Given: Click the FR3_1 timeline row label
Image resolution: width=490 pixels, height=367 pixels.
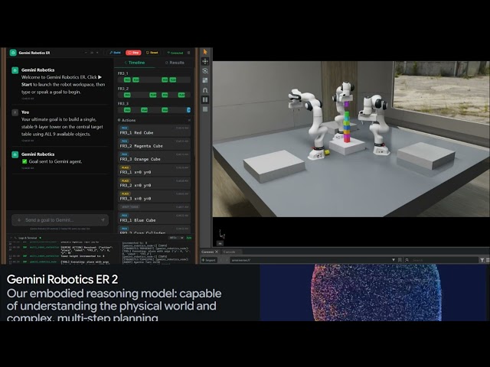Looking at the screenshot, I should click(x=122, y=73).
